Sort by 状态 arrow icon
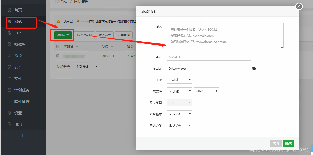 tap(112, 46)
